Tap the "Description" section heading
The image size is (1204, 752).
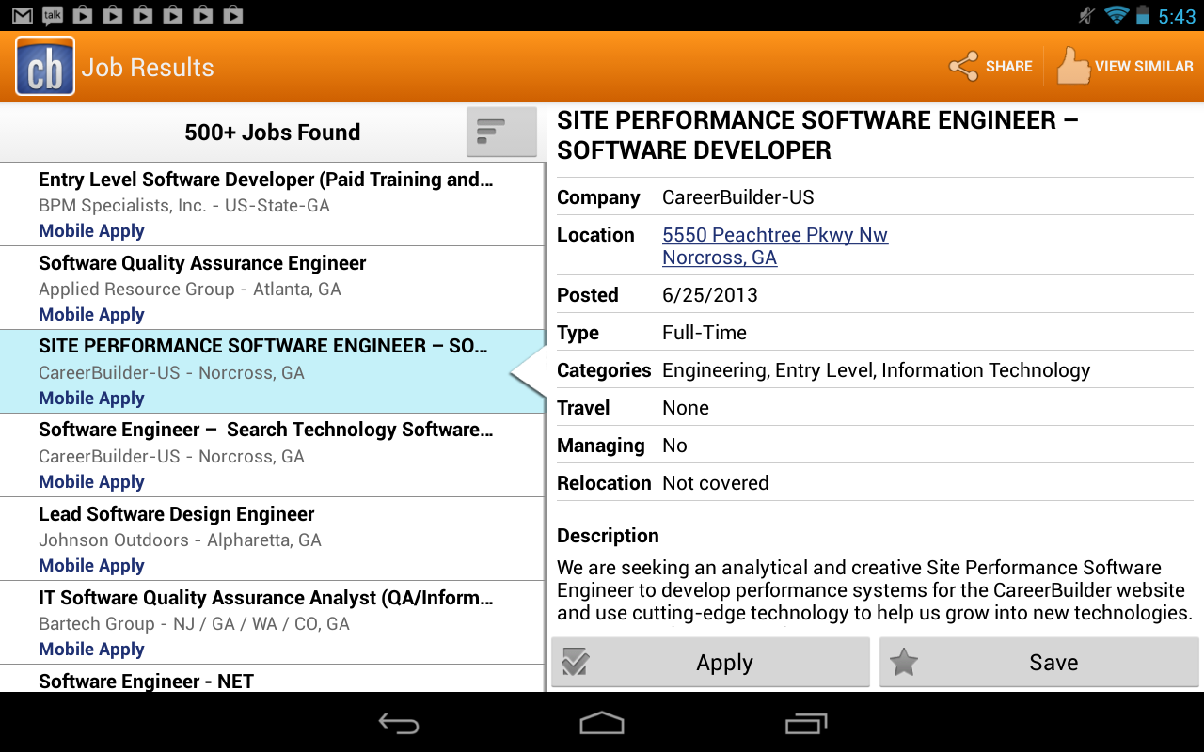point(608,536)
